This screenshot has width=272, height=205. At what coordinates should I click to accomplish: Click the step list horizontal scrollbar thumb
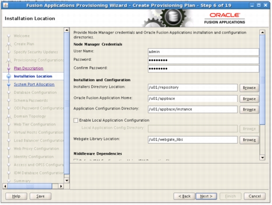click(x=30, y=186)
